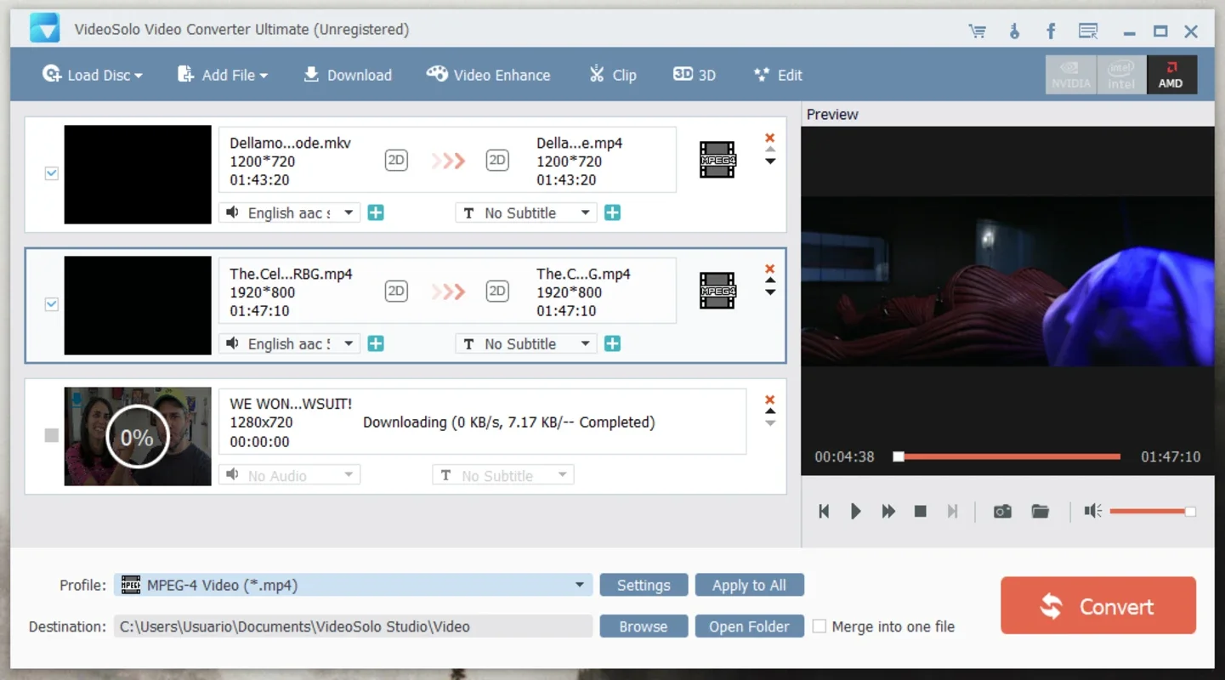Viewport: 1225px width, 680px height.
Task: Remove The.Cel...RBG.mp4 with red X
Action: (770, 269)
